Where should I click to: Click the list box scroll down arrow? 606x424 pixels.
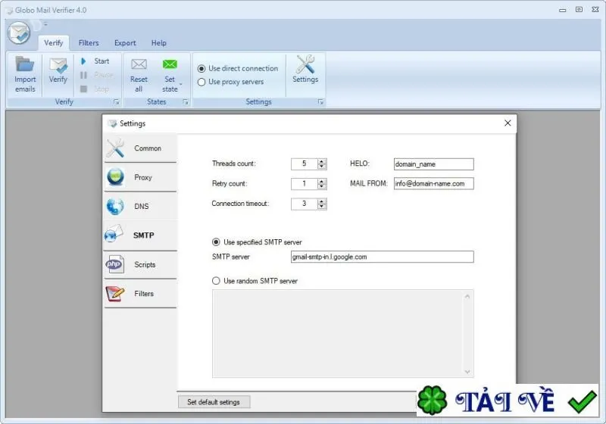point(467,372)
